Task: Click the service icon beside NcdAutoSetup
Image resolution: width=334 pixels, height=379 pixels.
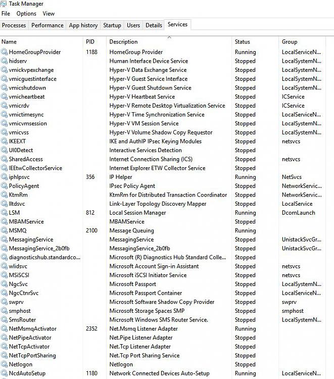Action: [4, 373]
